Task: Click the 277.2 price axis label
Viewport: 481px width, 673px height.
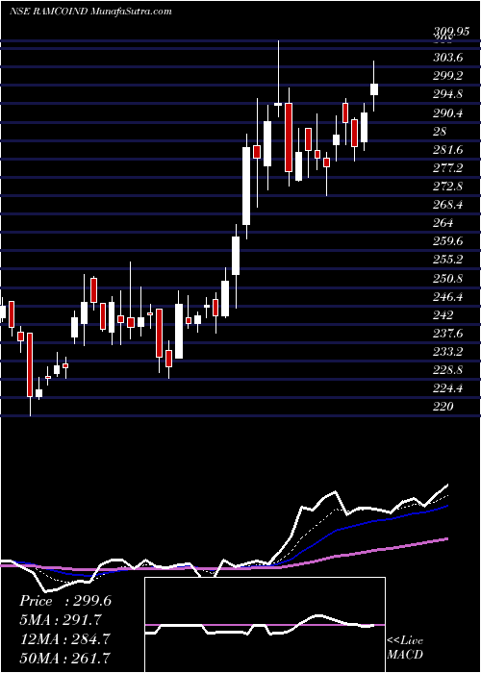Action: (x=448, y=168)
